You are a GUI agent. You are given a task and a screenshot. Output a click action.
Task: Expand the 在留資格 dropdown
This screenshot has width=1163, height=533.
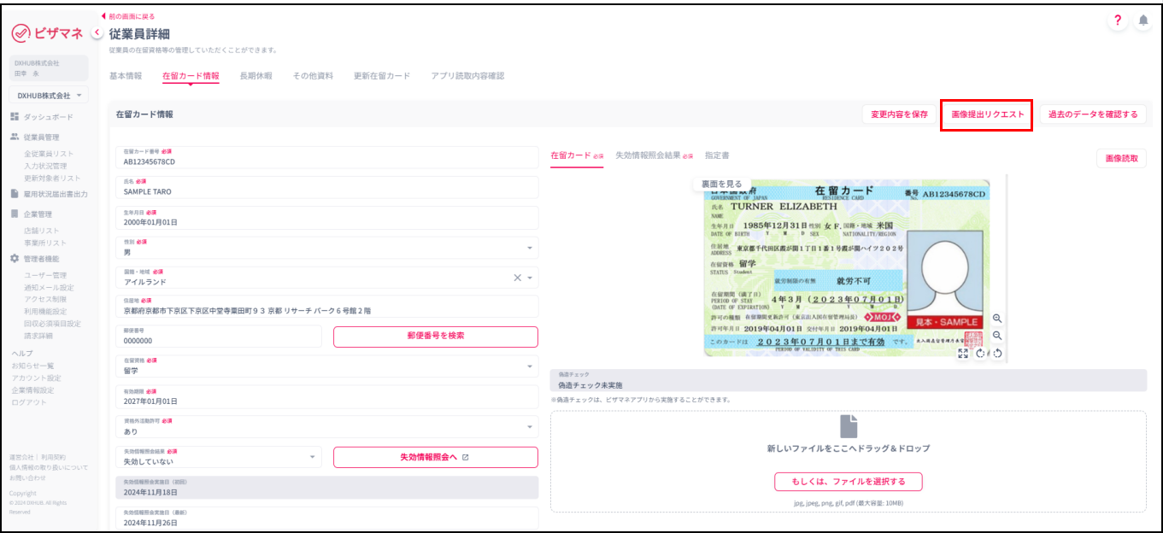click(x=326, y=366)
